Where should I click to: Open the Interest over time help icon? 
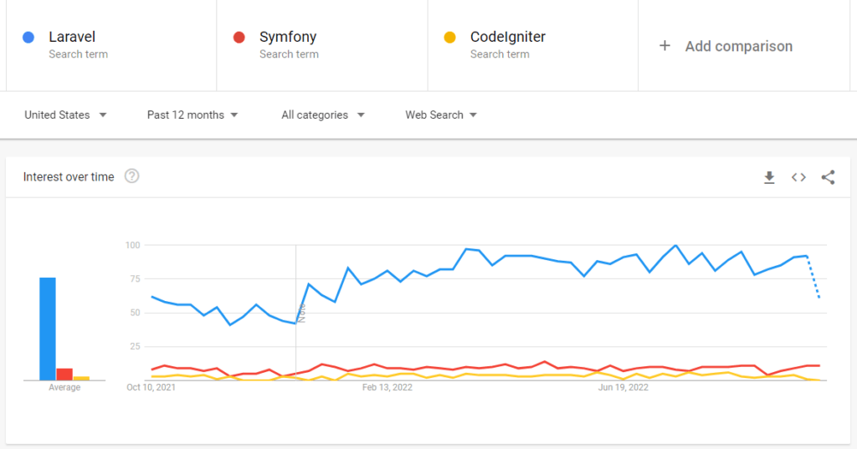[131, 176]
